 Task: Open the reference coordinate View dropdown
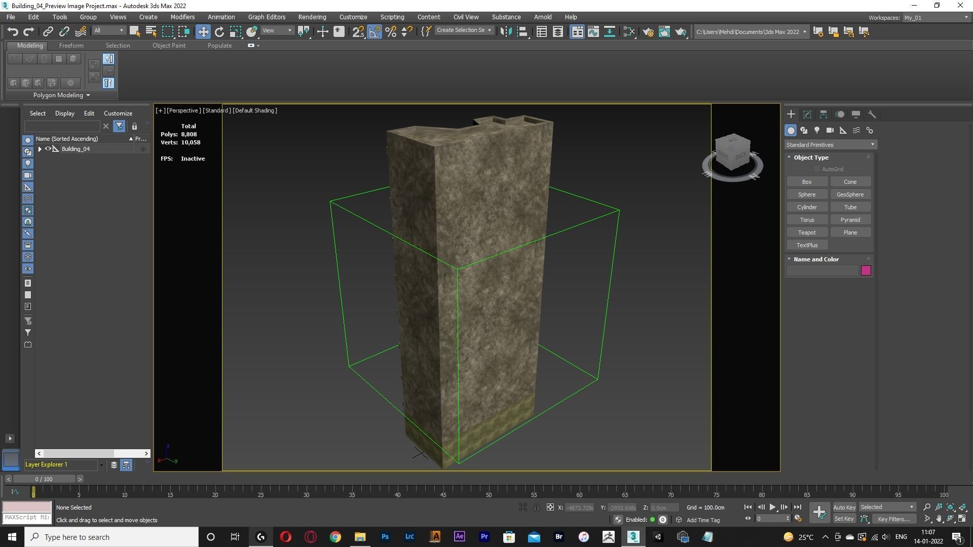277,31
